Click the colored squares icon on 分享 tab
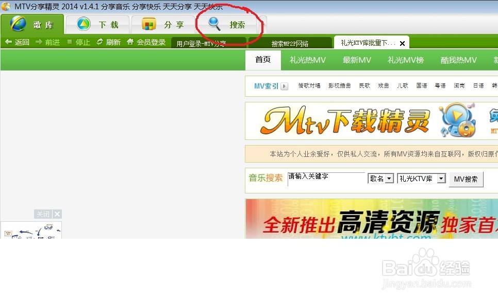Viewport: 498px width, 301px height. [x=148, y=24]
